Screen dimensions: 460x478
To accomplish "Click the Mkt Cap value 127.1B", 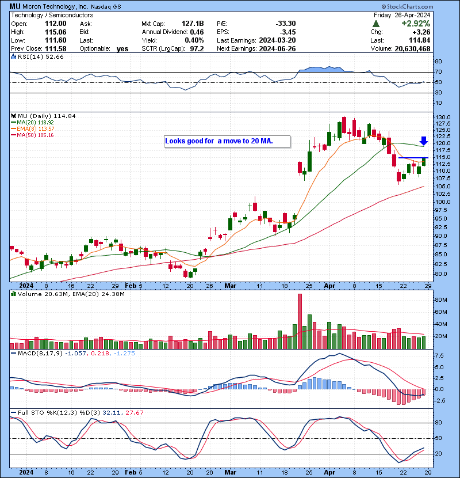I will pos(193,24).
